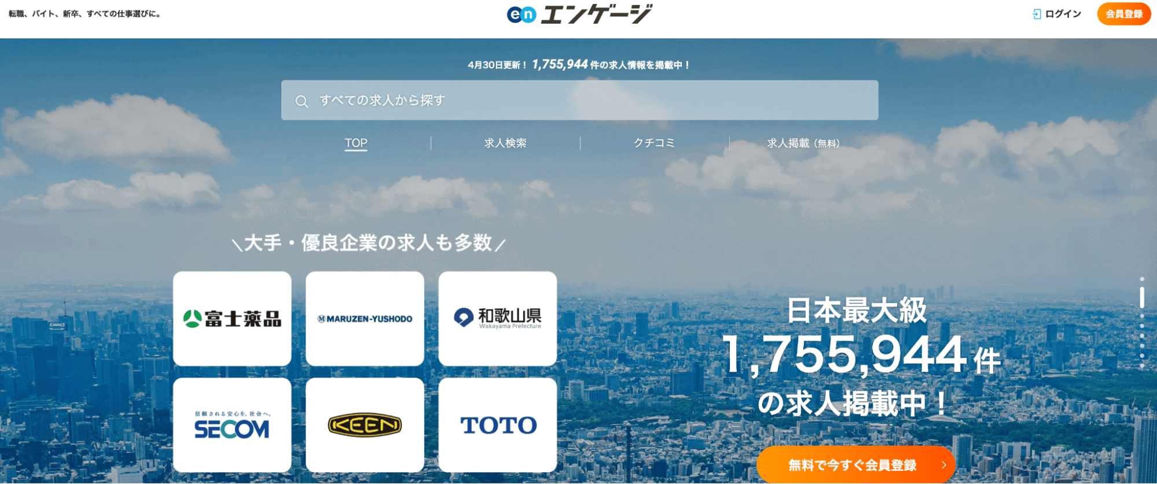Click the 日本最大級 hero text
The image size is (1157, 484).
(857, 311)
